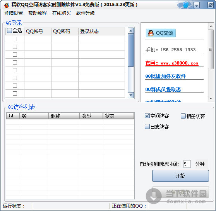216x211 pixels.
Task: Click the ad panel vertical scrollbar thumb
Action: point(211,49)
